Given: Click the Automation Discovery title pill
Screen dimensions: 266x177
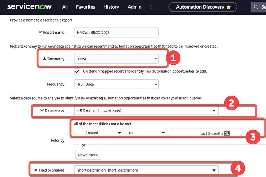Looking at the screenshot, I should [203, 7].
